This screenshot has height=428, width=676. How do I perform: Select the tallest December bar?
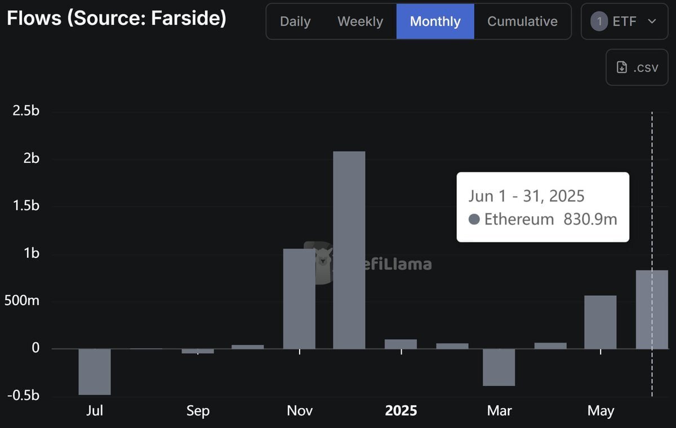tap(349, 249)
